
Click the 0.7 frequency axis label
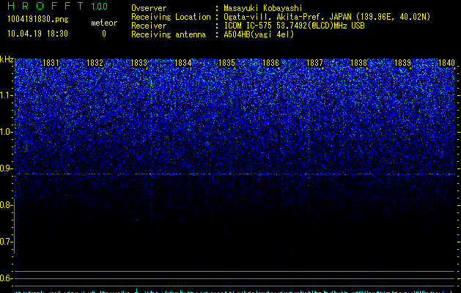click(x=6, y=242)
